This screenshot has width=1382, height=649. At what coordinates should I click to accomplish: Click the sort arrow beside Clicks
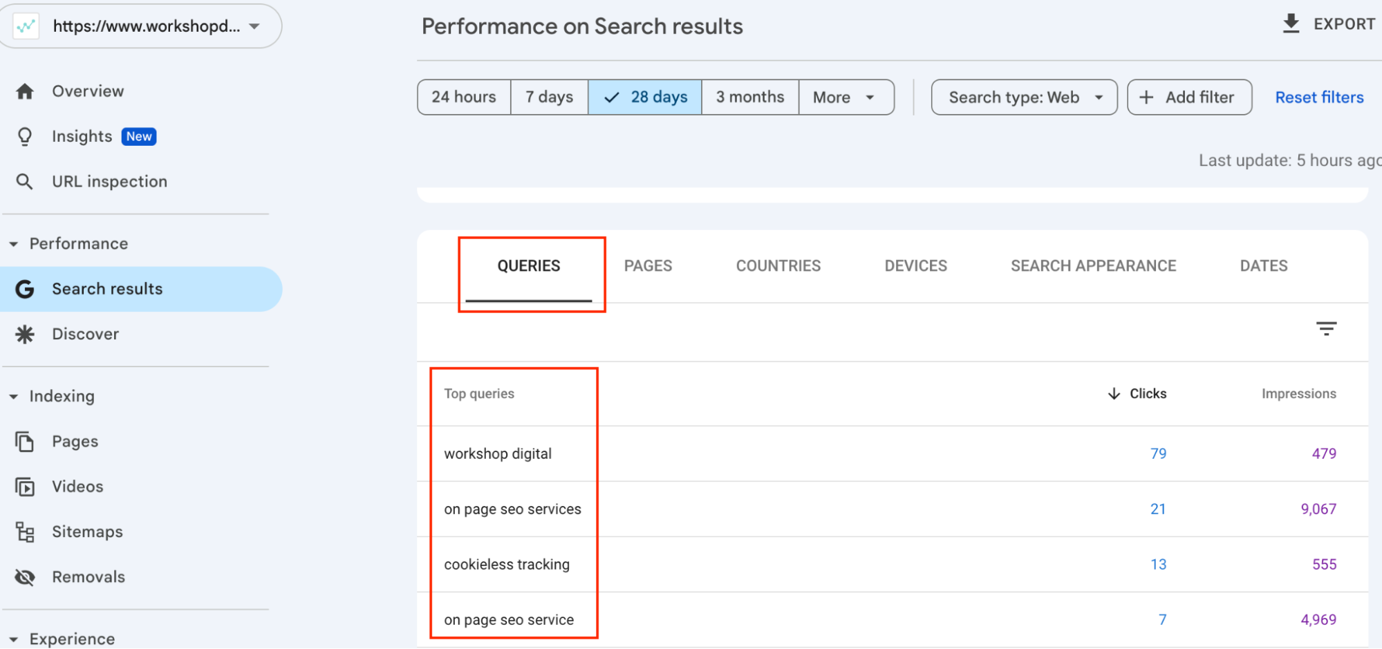click(1114, 394)
